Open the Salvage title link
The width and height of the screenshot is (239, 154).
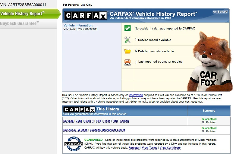68,121
